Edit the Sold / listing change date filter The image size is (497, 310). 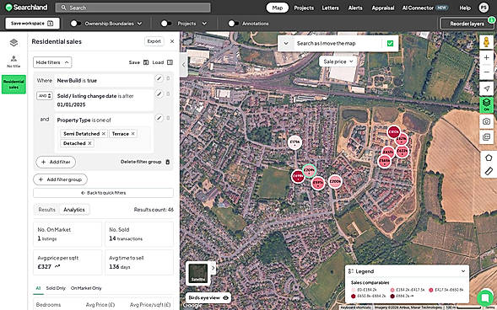[159, 94]
